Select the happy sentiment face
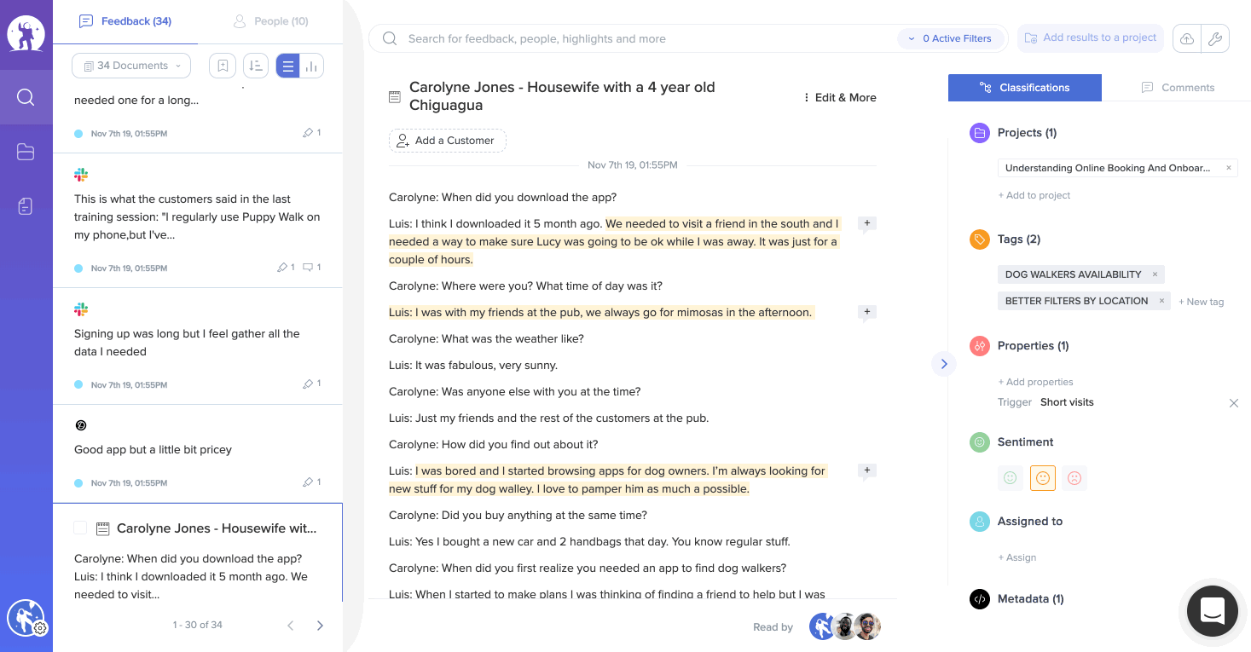The width and height of the screenshot is (1251, 652). (1011, 478)
